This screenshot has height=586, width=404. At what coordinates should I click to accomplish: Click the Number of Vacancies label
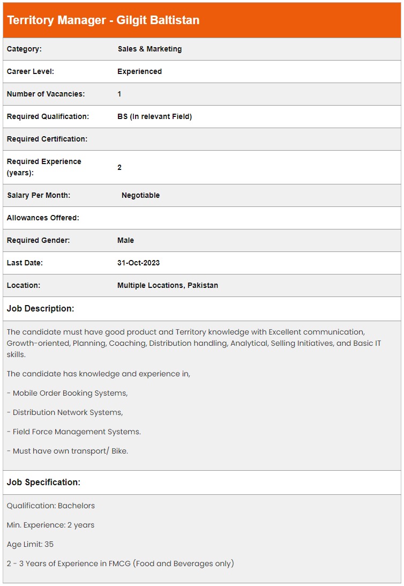[46, 94]
